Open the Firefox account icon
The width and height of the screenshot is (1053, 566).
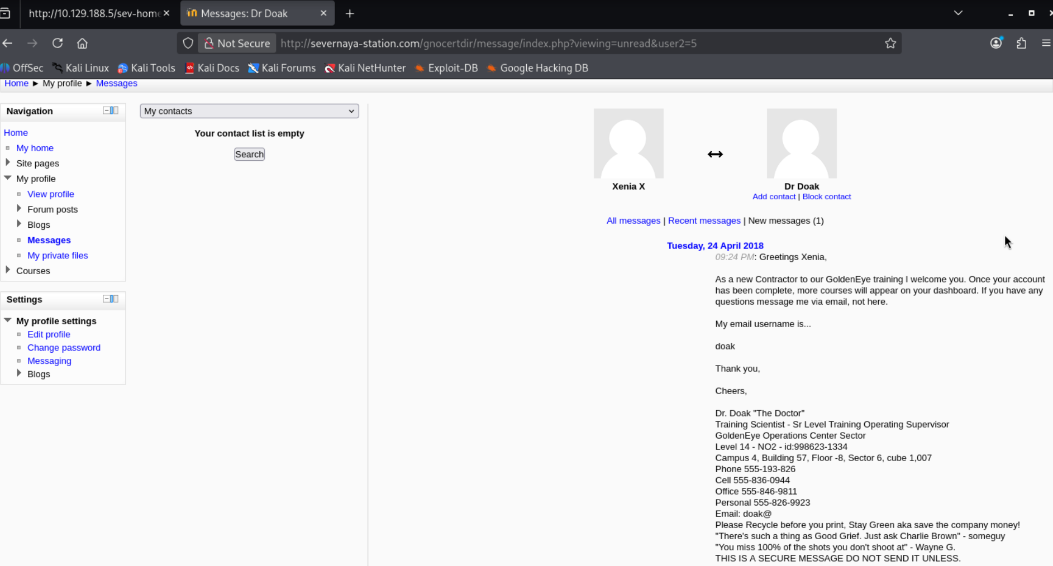(x=996, y=43)
